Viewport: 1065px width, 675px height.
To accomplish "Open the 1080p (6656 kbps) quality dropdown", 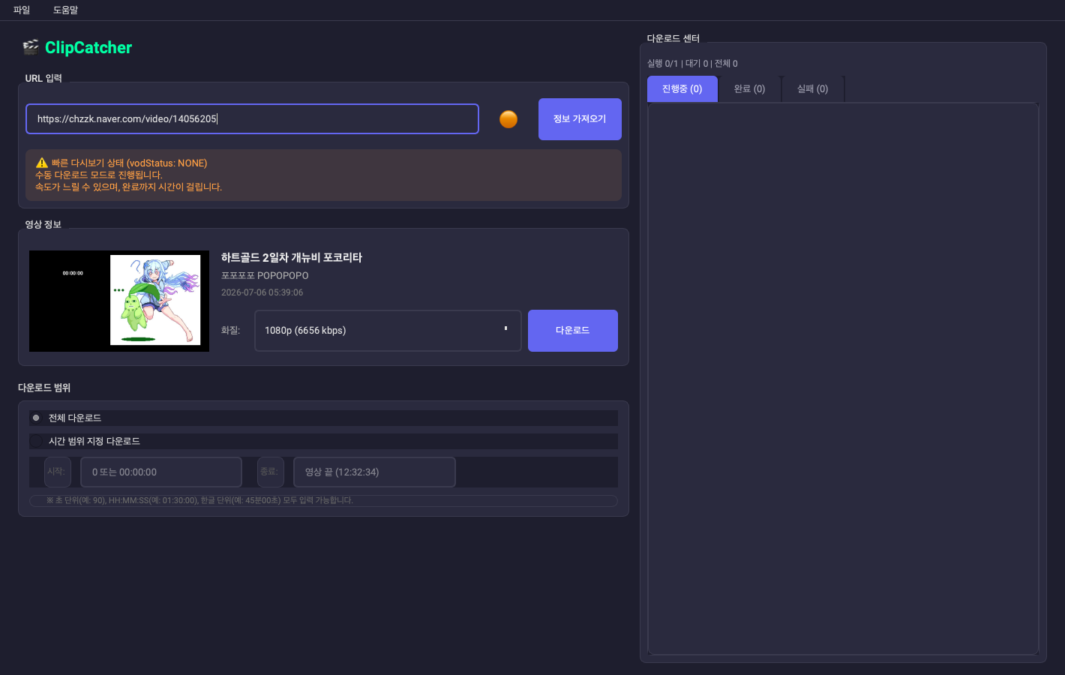I will [388, 331].
